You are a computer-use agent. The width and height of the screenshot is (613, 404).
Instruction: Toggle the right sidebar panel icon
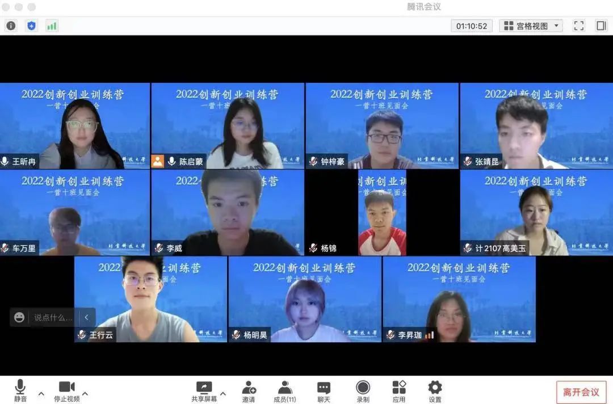click(x=601, y=26)
